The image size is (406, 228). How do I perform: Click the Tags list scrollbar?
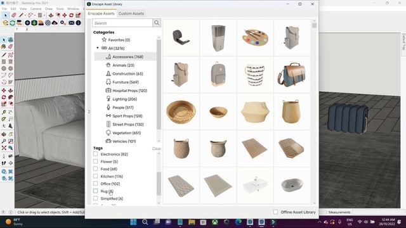[159, 184]
